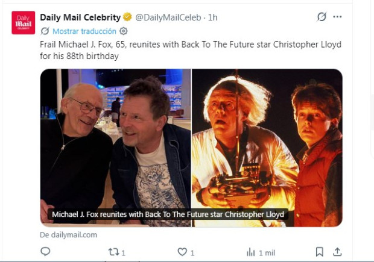The height and width of the screenshot is (262, 374).
Task: Click the De dailymail.com source link
Action: tap(68, 235)
